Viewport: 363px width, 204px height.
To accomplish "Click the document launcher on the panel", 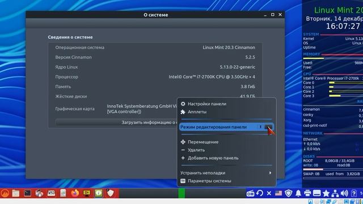I will 63,193.
